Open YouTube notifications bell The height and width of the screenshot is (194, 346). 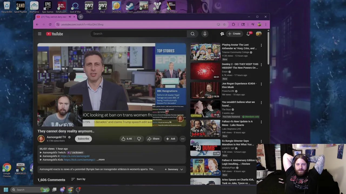click(248, 34)
